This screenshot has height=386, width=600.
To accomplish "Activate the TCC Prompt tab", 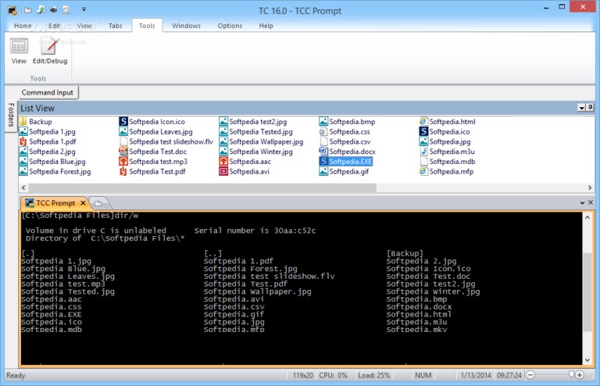I will point(55,203).
